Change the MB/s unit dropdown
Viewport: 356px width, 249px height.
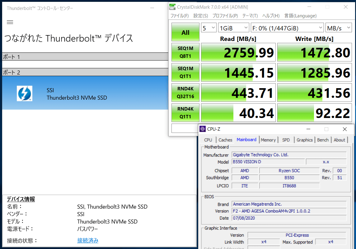(x=339, y=28)
